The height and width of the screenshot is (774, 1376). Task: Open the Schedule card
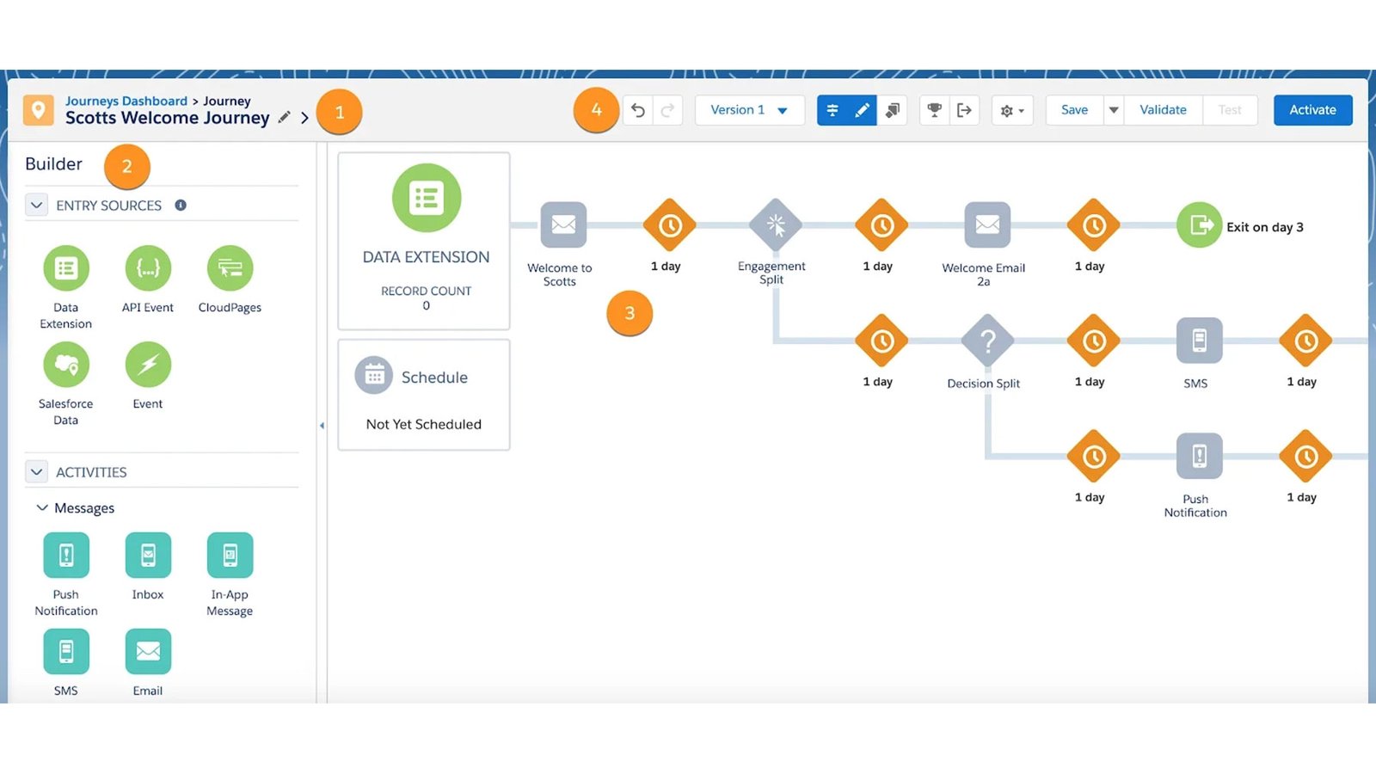point(424,395)
